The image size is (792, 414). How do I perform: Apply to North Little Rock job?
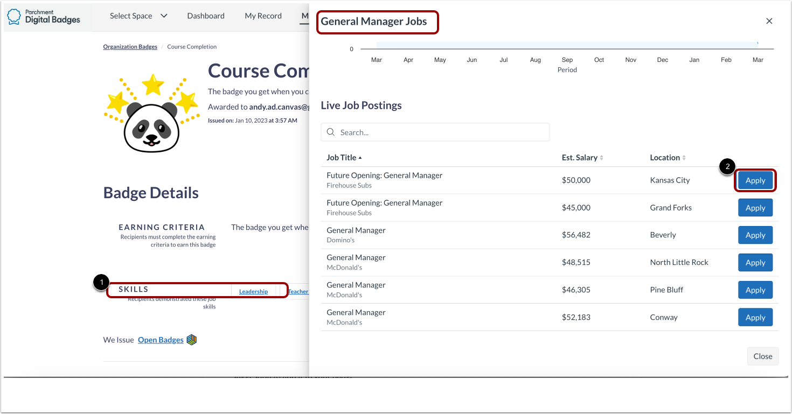pyautogui.click(x=755, y=263)
